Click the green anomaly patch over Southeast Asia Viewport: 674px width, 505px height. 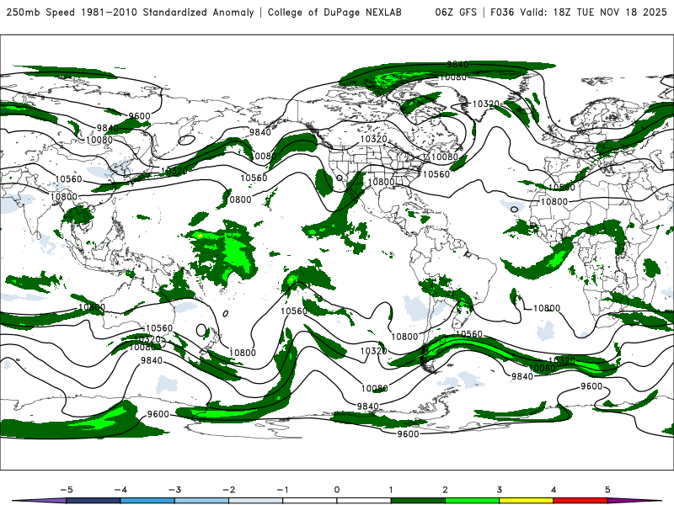[x=78, y=215]
